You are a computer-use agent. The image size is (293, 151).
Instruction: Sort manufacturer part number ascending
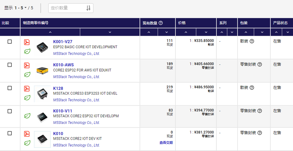[x=50, y=32]
